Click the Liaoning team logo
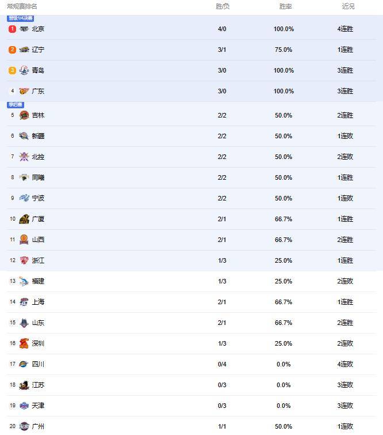Screen dimensions: 383x435 tap(24, 50)
